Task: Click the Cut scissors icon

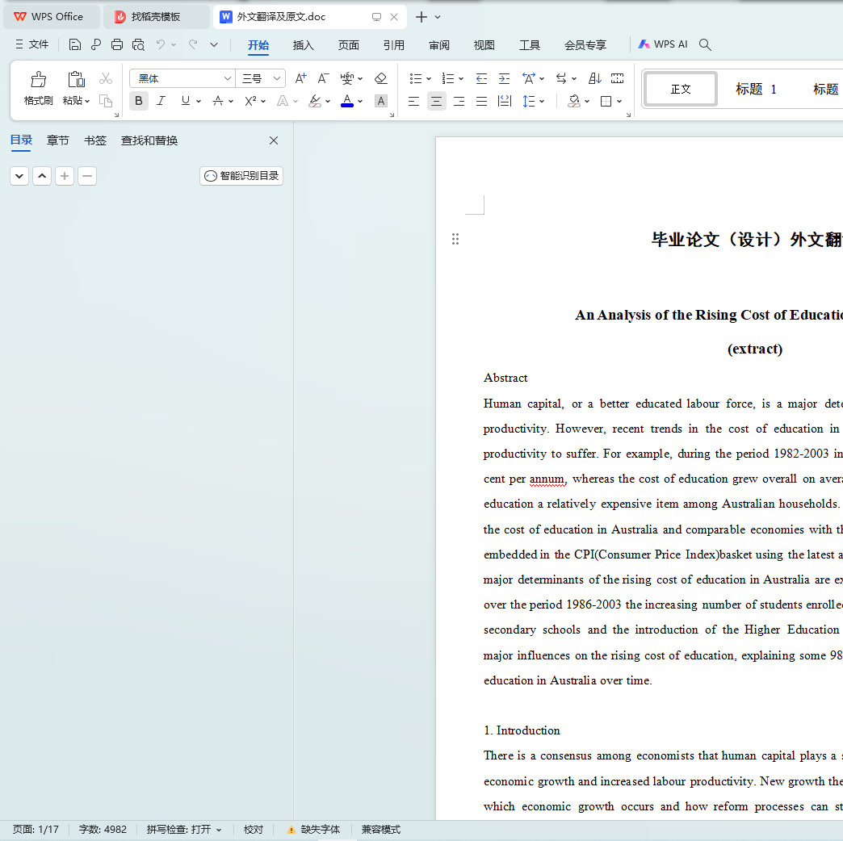Action: (105, 79)
